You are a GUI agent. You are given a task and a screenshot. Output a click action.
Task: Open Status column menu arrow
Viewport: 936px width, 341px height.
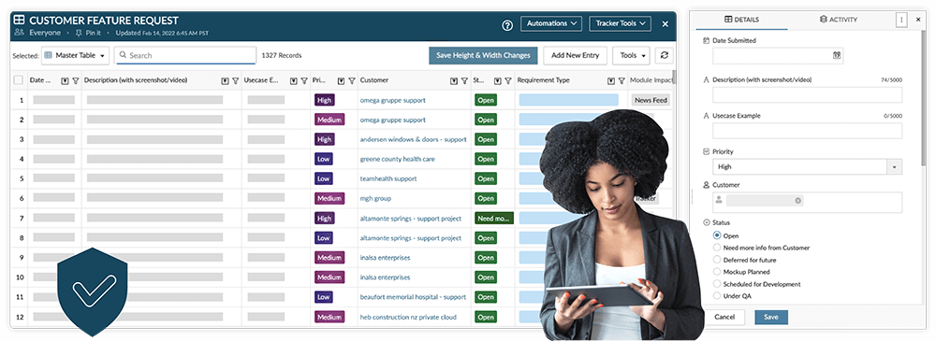click(x=498, y=80)
